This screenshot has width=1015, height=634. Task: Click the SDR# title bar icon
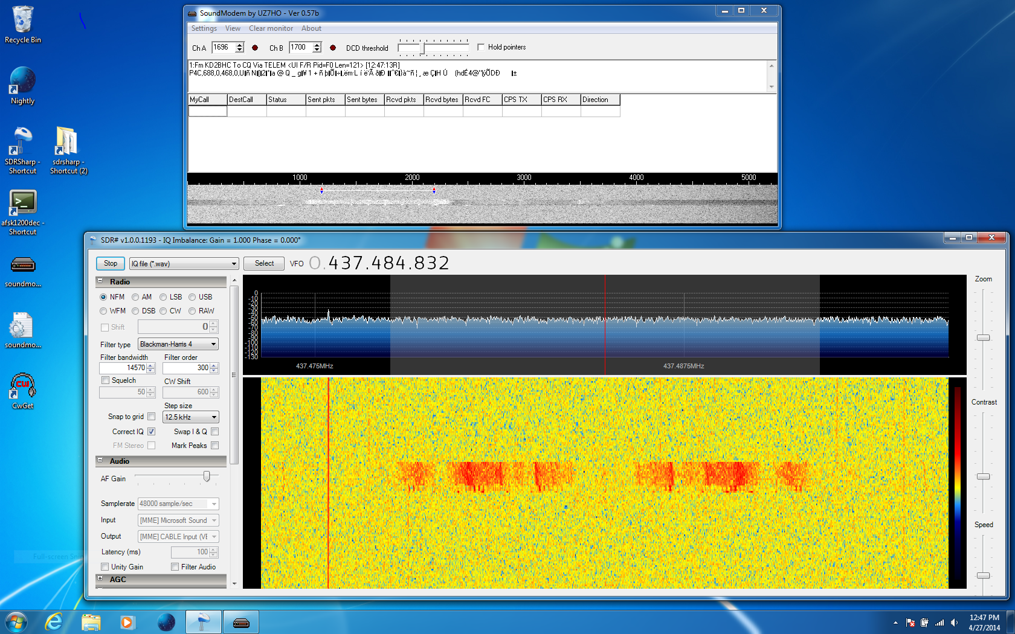pyautogui.click(x=93, y=240)
